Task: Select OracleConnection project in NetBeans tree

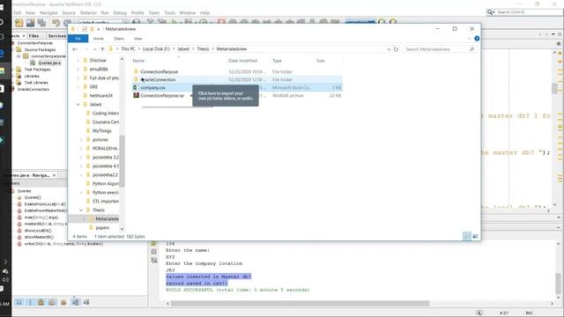Action: coord(33,90)
